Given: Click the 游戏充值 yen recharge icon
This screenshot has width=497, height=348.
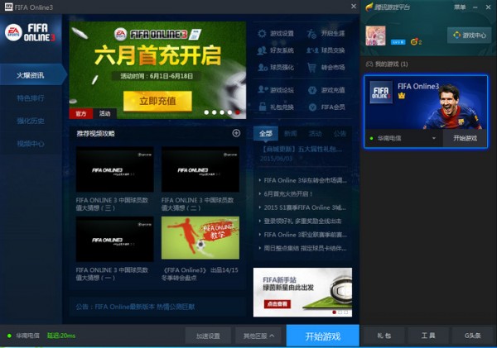Looking at the screenshot, I should tap(312, 90).
